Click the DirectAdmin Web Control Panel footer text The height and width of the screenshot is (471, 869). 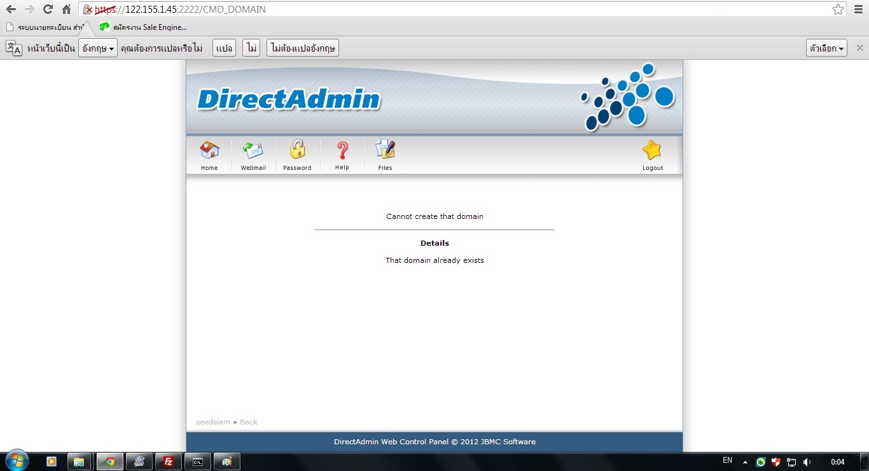434,442
